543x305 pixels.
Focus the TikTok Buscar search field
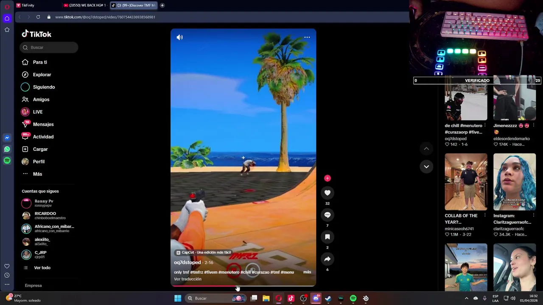[49, 47]
